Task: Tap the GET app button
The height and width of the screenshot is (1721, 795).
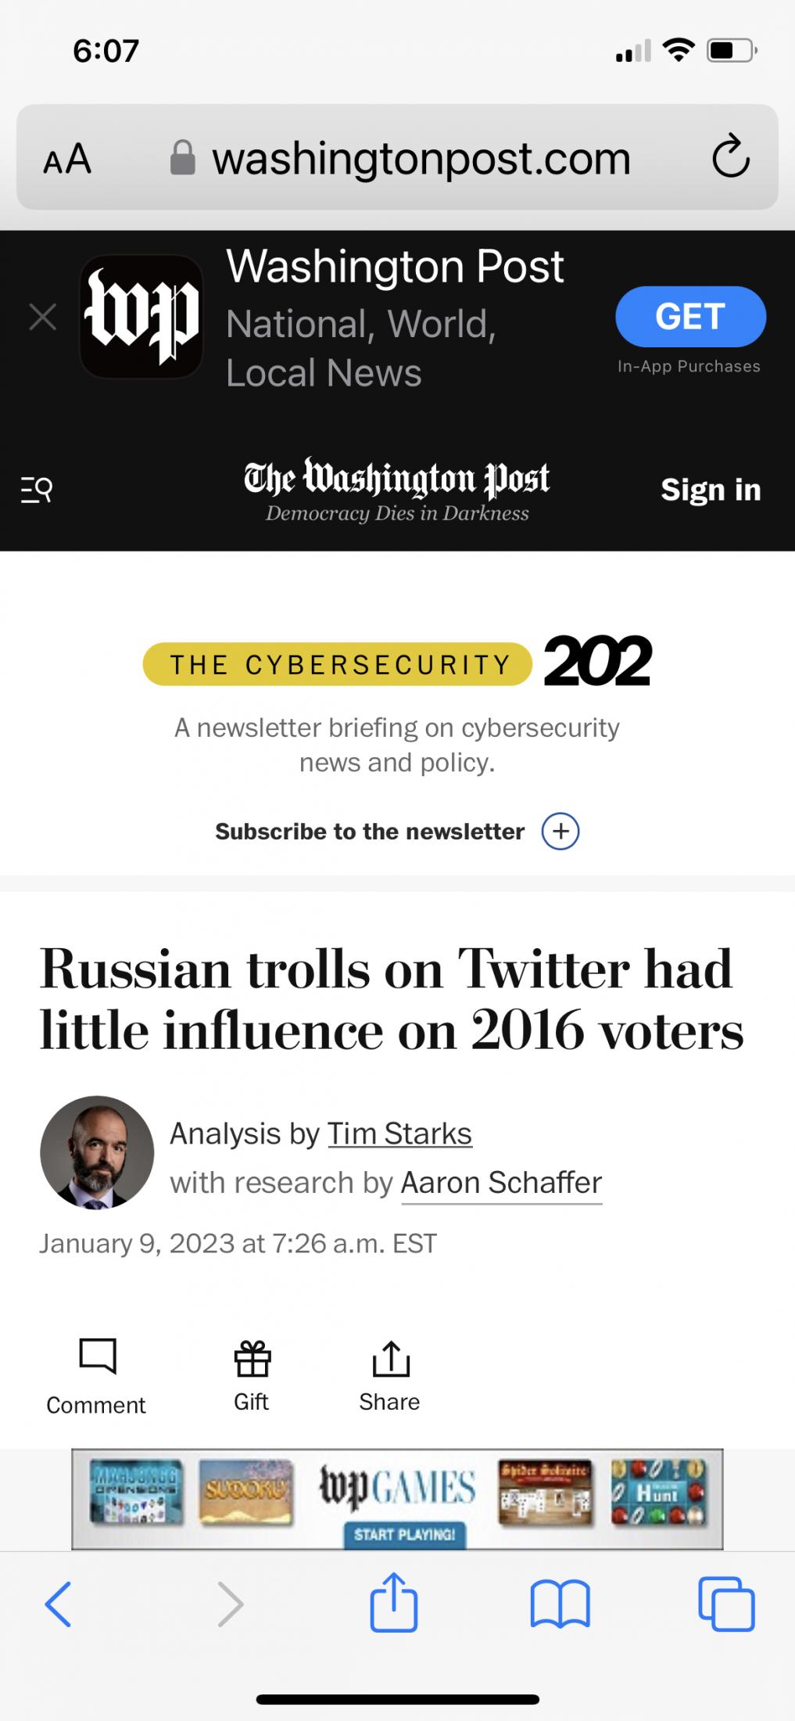Action: [x=690, y=317]
